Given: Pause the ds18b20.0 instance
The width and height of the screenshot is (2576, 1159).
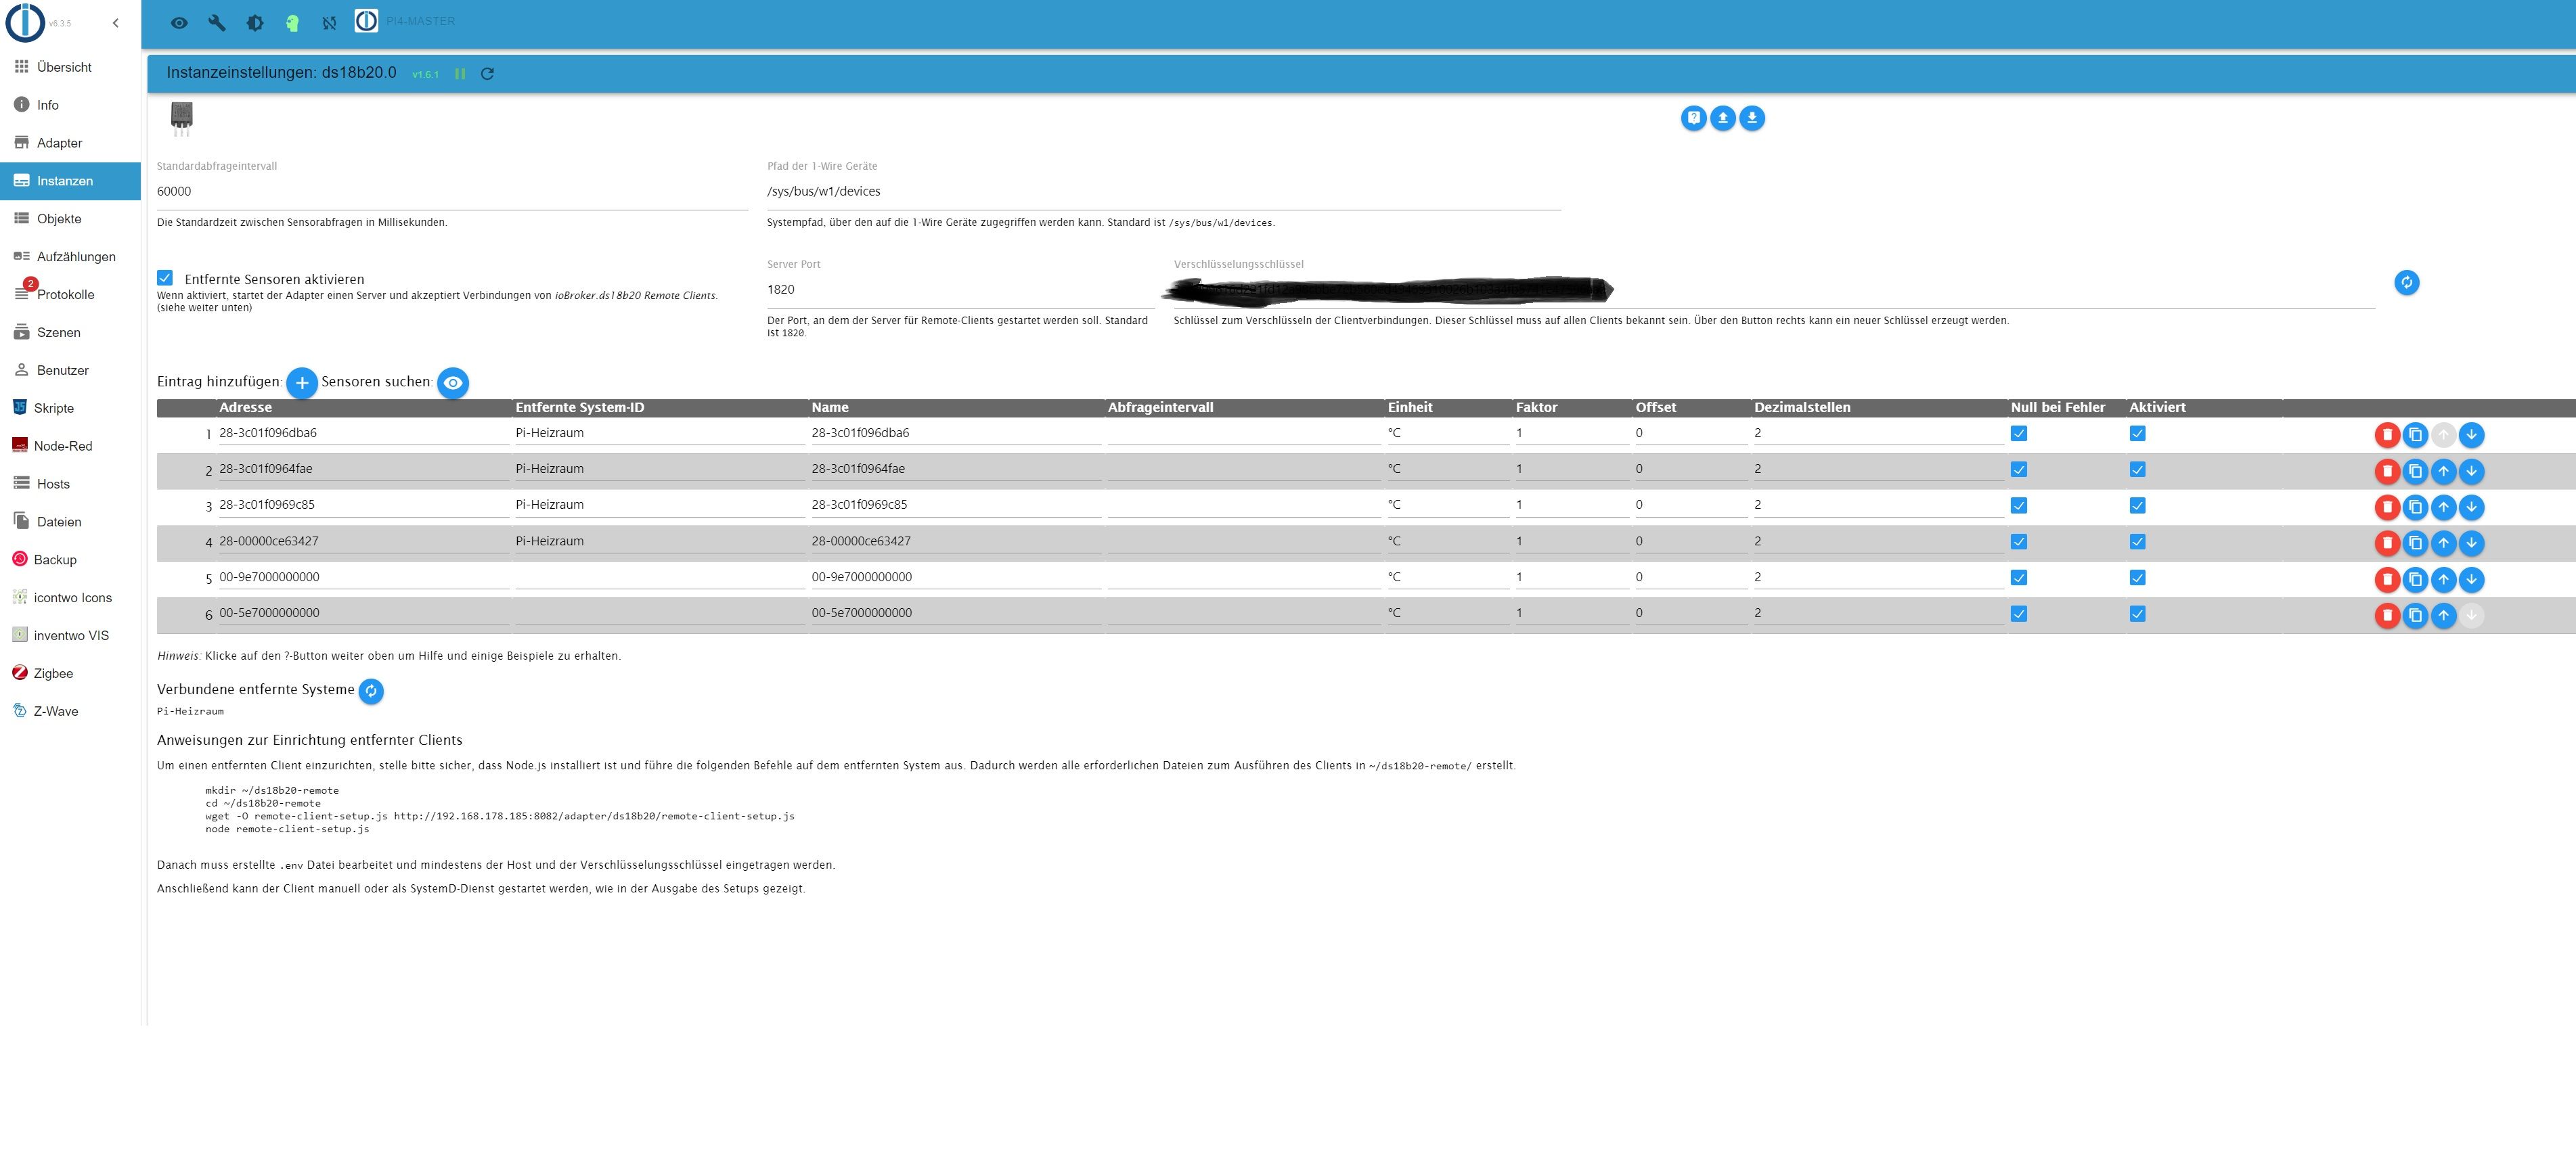Looking at the screenshot, I should click(x=460, y=74).
